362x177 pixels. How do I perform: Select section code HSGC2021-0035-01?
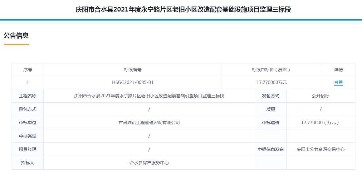pos(133,82)
